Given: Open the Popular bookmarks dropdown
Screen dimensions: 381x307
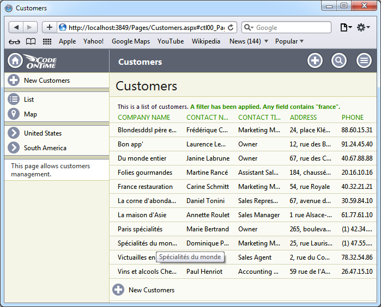Looking at the screenshot, I should pos(289,41).
